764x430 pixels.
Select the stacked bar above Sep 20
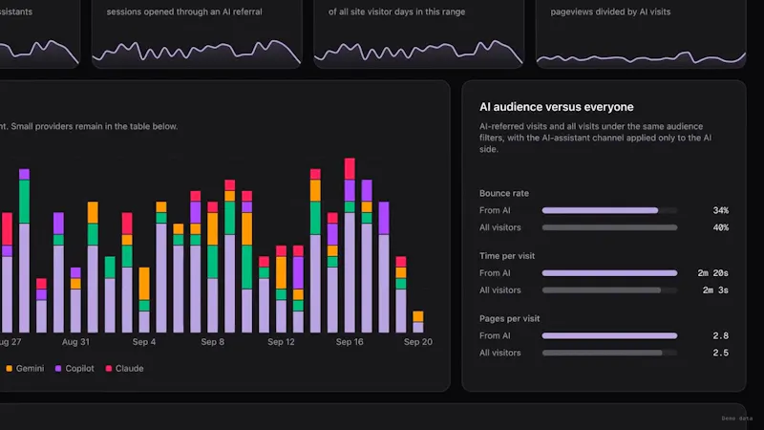(x=418, y=322)
